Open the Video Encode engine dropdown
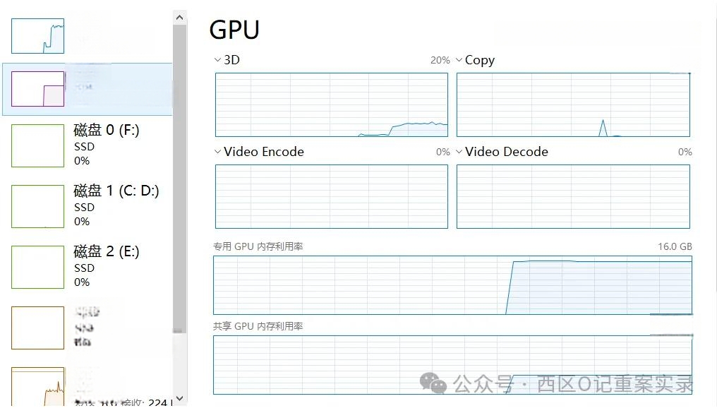Screen dimensions: 717x413 click(217, 151)
